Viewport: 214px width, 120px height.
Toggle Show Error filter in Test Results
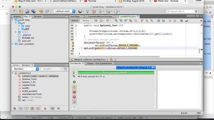74,97
